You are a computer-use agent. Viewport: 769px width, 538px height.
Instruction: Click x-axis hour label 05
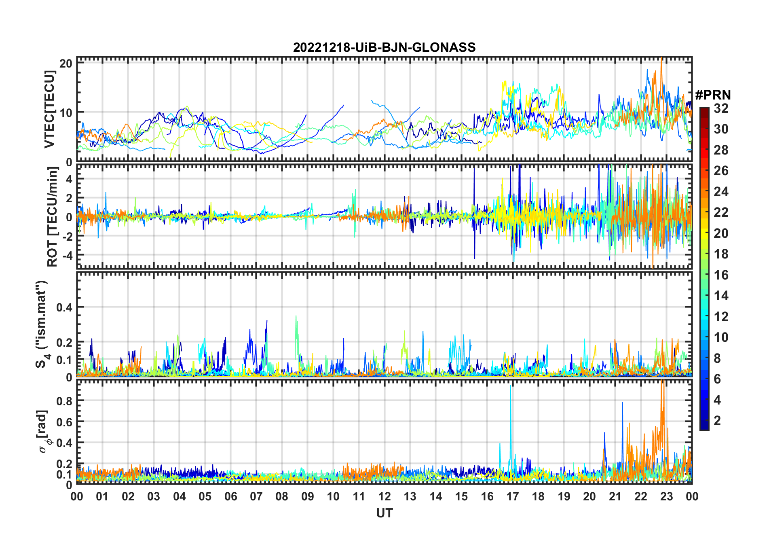coord(205,496)
